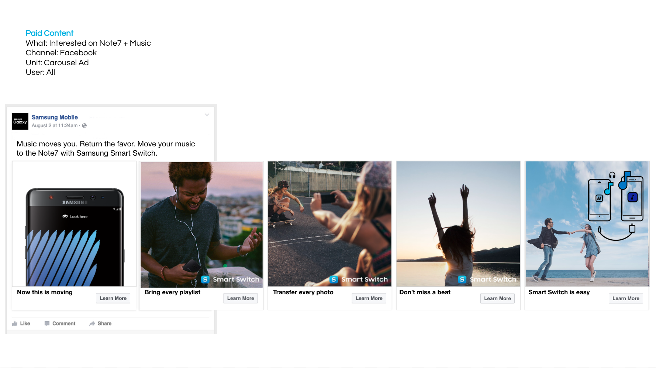Click Smart Switch logo on sunset image
Image resolution: width=656 pixels, height=368 pixels.
click(x=487, y=280)
